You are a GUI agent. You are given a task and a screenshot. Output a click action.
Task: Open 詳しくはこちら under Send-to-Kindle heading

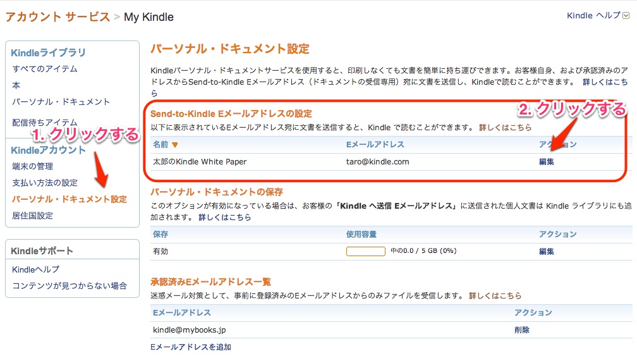point(506,127)
